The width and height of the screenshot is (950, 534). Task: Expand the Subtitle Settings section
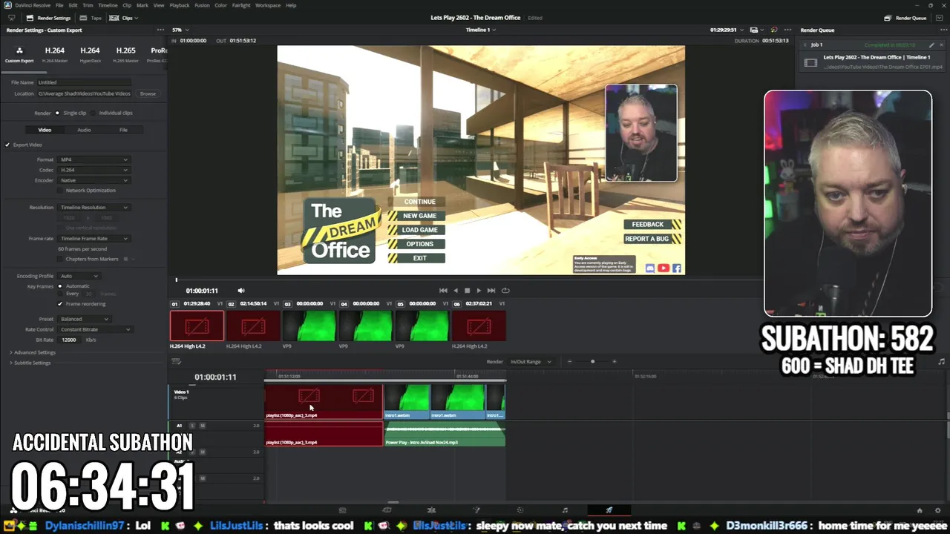[x=30, y=363]
